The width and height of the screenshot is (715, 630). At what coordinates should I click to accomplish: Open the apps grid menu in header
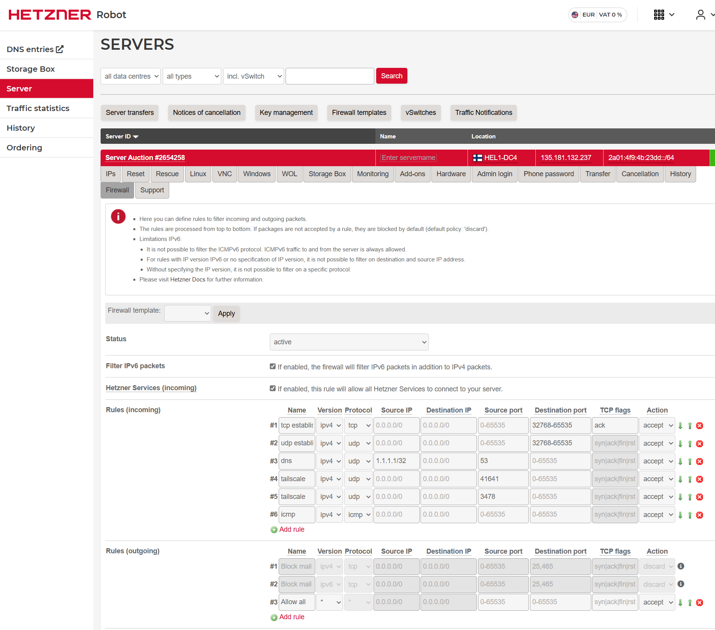click(x=664, y=15)
